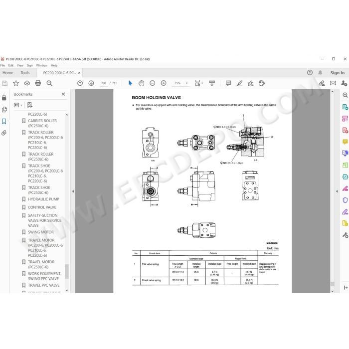
Task: Open attachments paperclip panel
Action: 4,133
